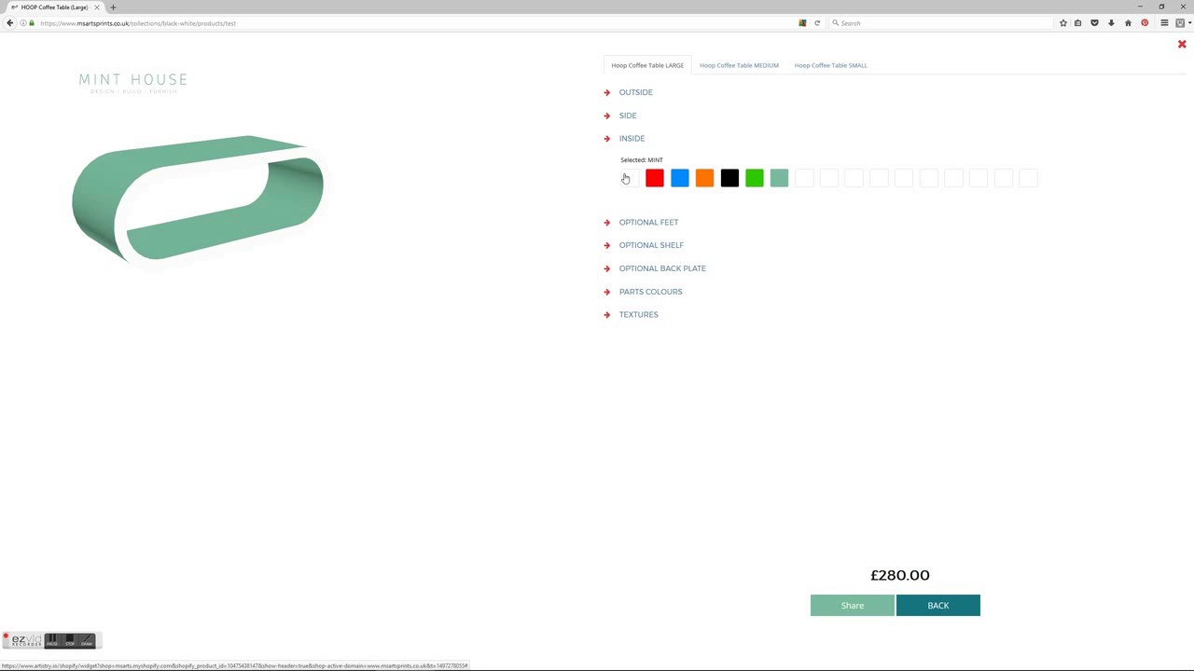
Task: Reload the page with the refresh icon
Action: 817,22
